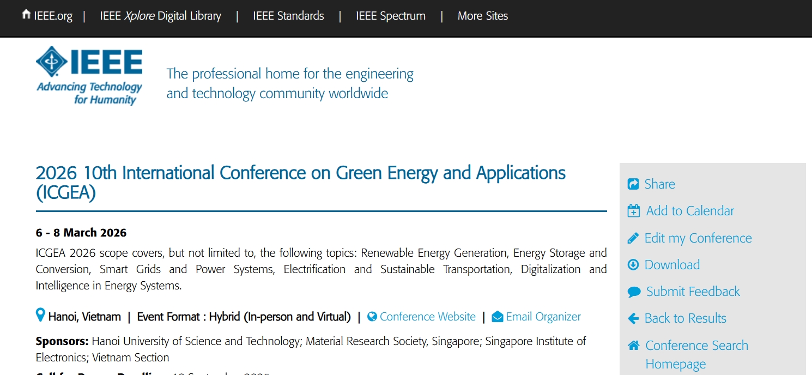The height and width of the screenshot is (375, 812).
Task: Click the Share arrow icon
Action: [x=633, y=184]
